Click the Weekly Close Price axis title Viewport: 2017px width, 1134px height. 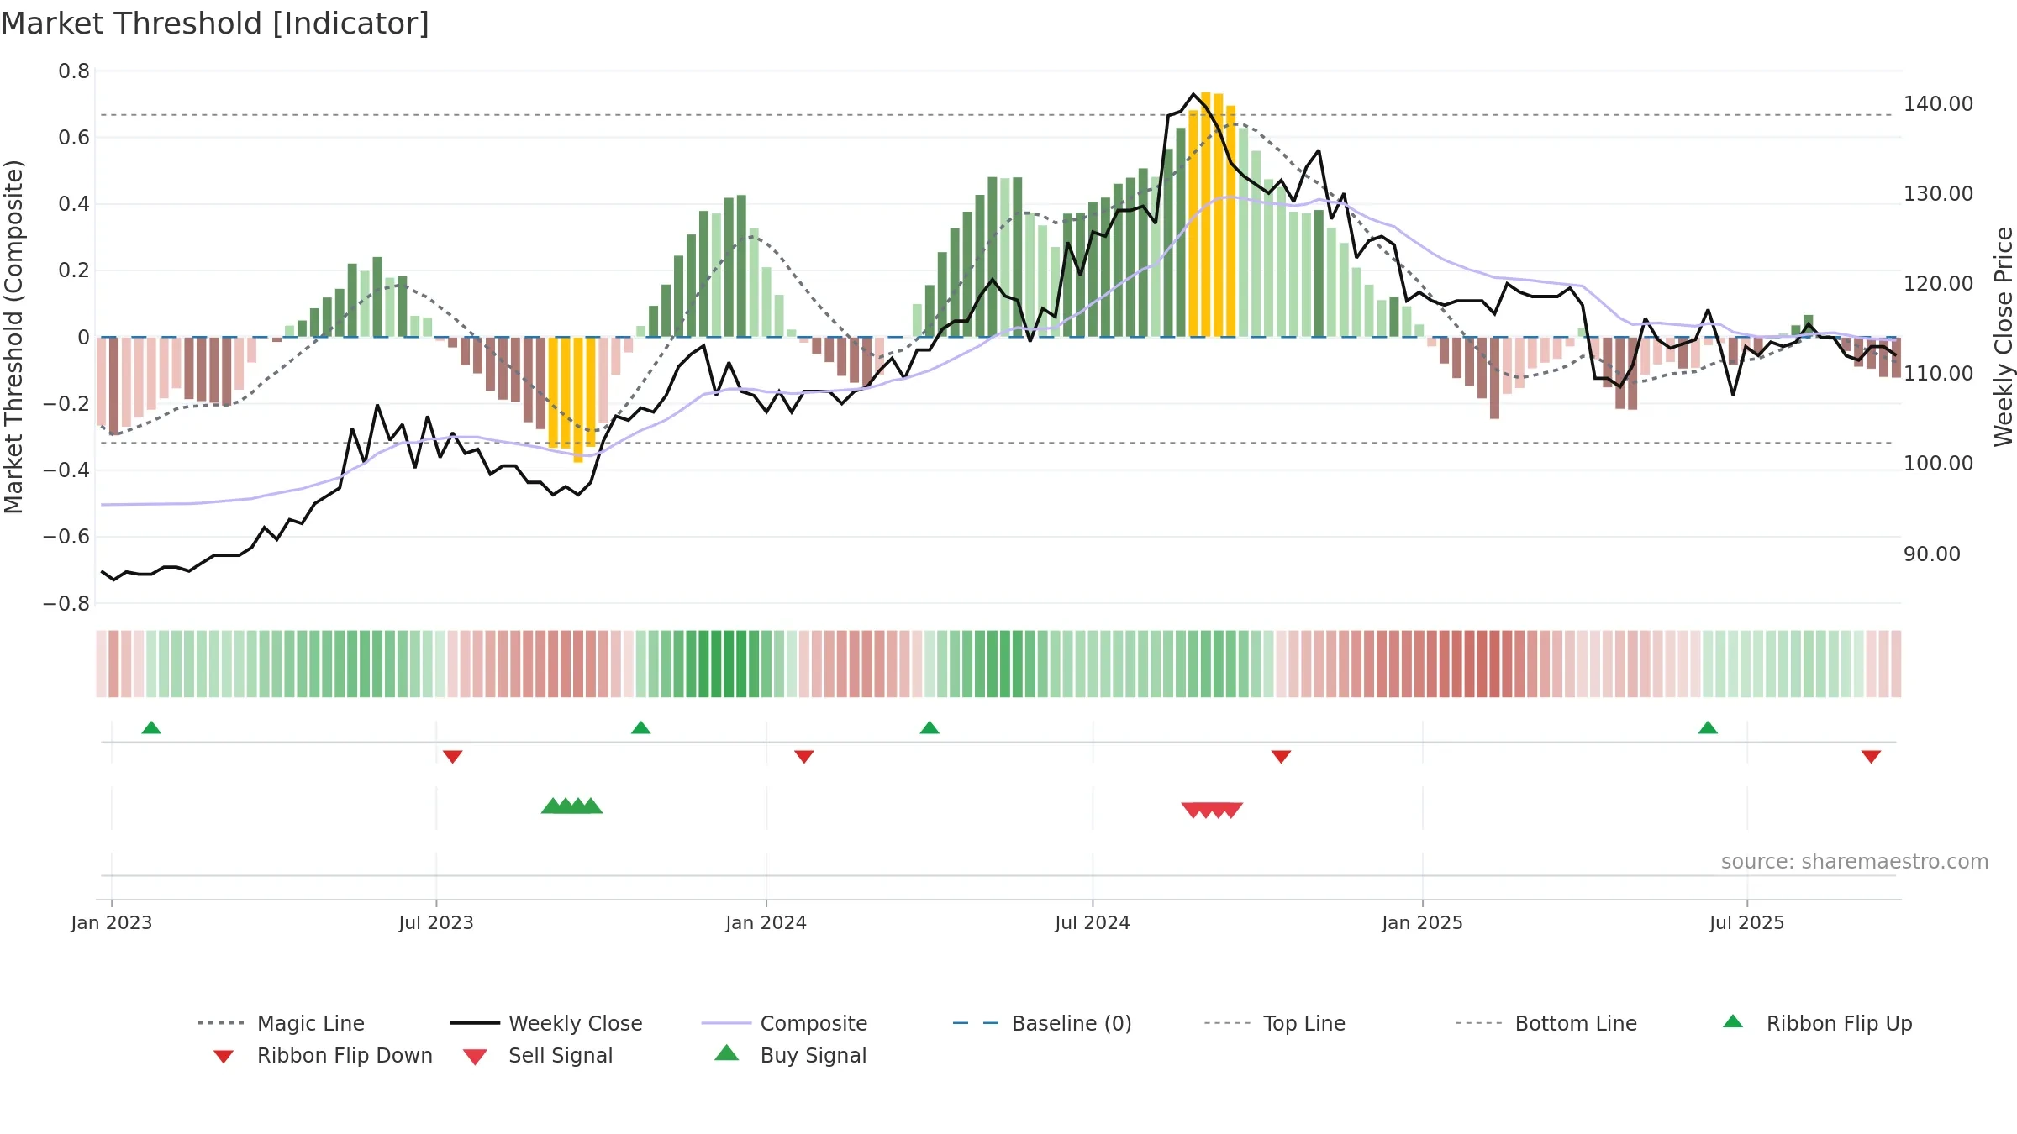(2004, 337)
